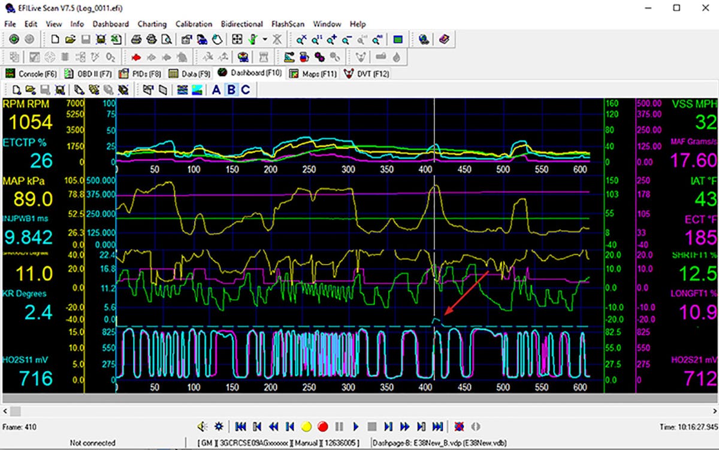
Task: Click the zoom in magnifier icon
Action: pos(333,40)
